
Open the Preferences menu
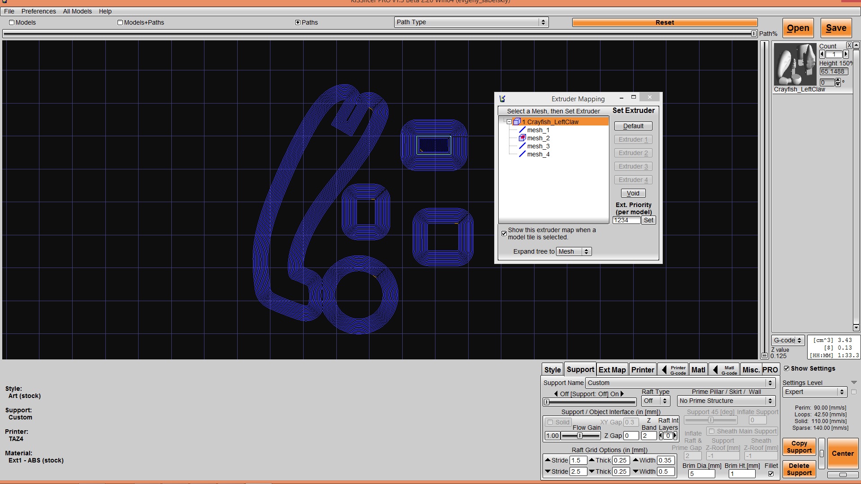(39, 11)
